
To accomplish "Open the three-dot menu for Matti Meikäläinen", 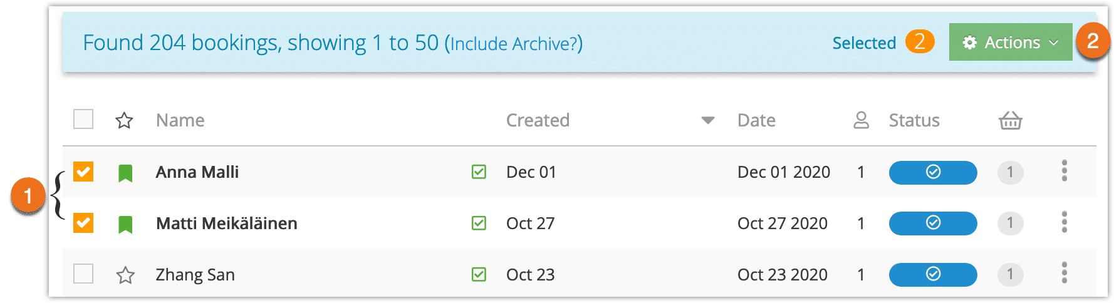I will click(x=1064, y=222).
